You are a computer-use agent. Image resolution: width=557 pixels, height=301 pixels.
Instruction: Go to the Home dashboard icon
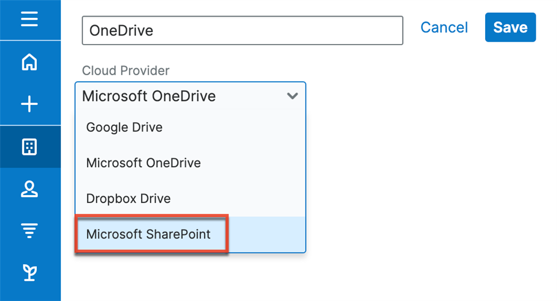pos(29,62)
